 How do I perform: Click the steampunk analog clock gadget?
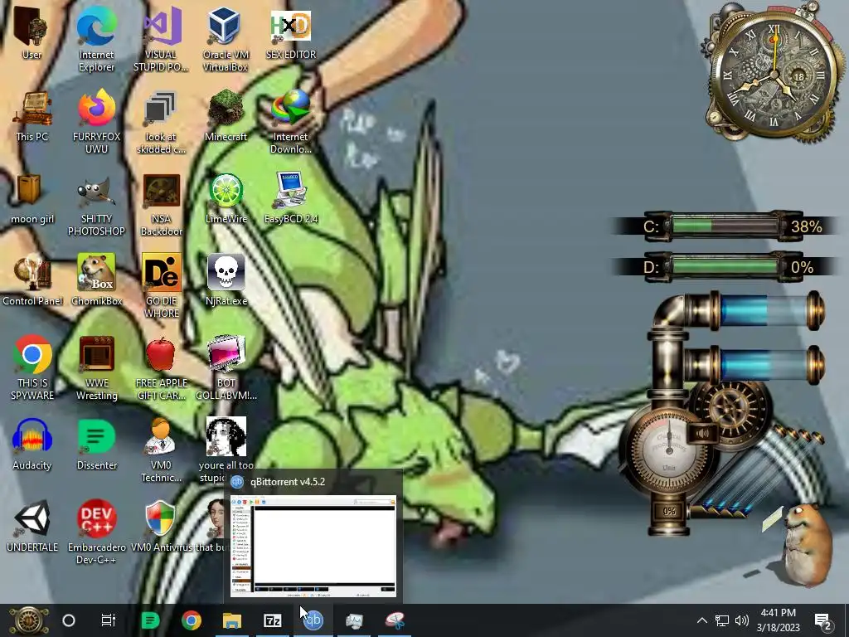774,73
